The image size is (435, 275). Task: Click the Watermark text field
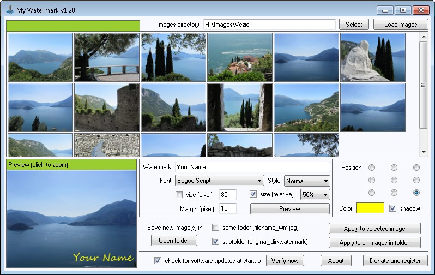click(252, 167)
